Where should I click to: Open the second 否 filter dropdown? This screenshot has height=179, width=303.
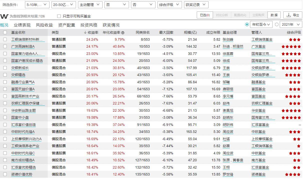(143, 4)
